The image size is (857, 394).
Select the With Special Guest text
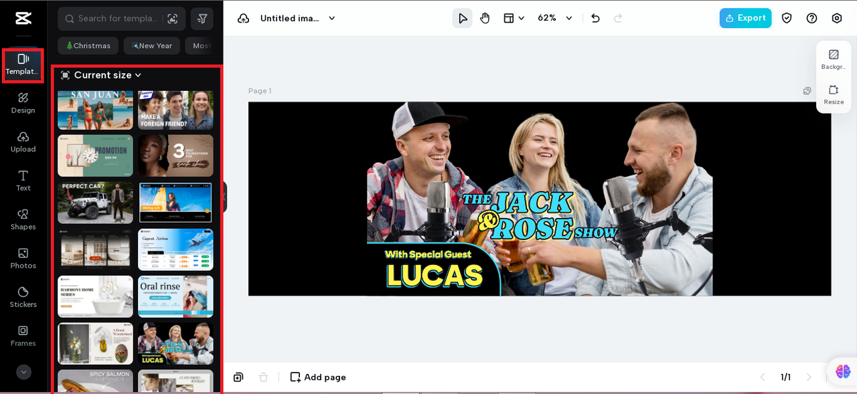tap(428, 254)
